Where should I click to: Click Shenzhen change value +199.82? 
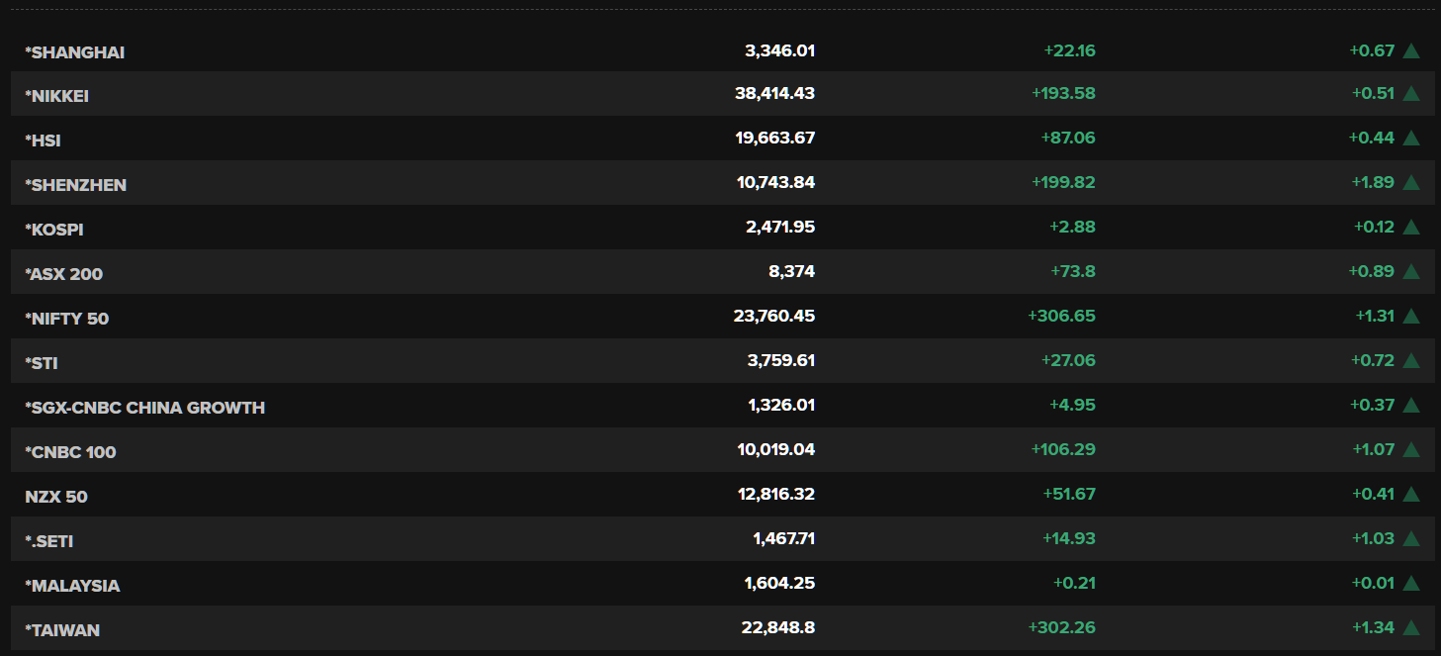pyautogui.click(x=1064, y=182)
